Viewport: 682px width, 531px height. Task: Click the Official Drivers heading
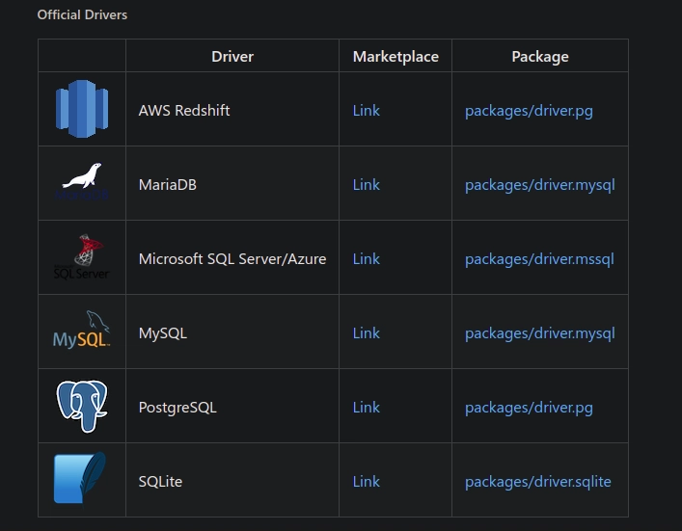point(82,14)
